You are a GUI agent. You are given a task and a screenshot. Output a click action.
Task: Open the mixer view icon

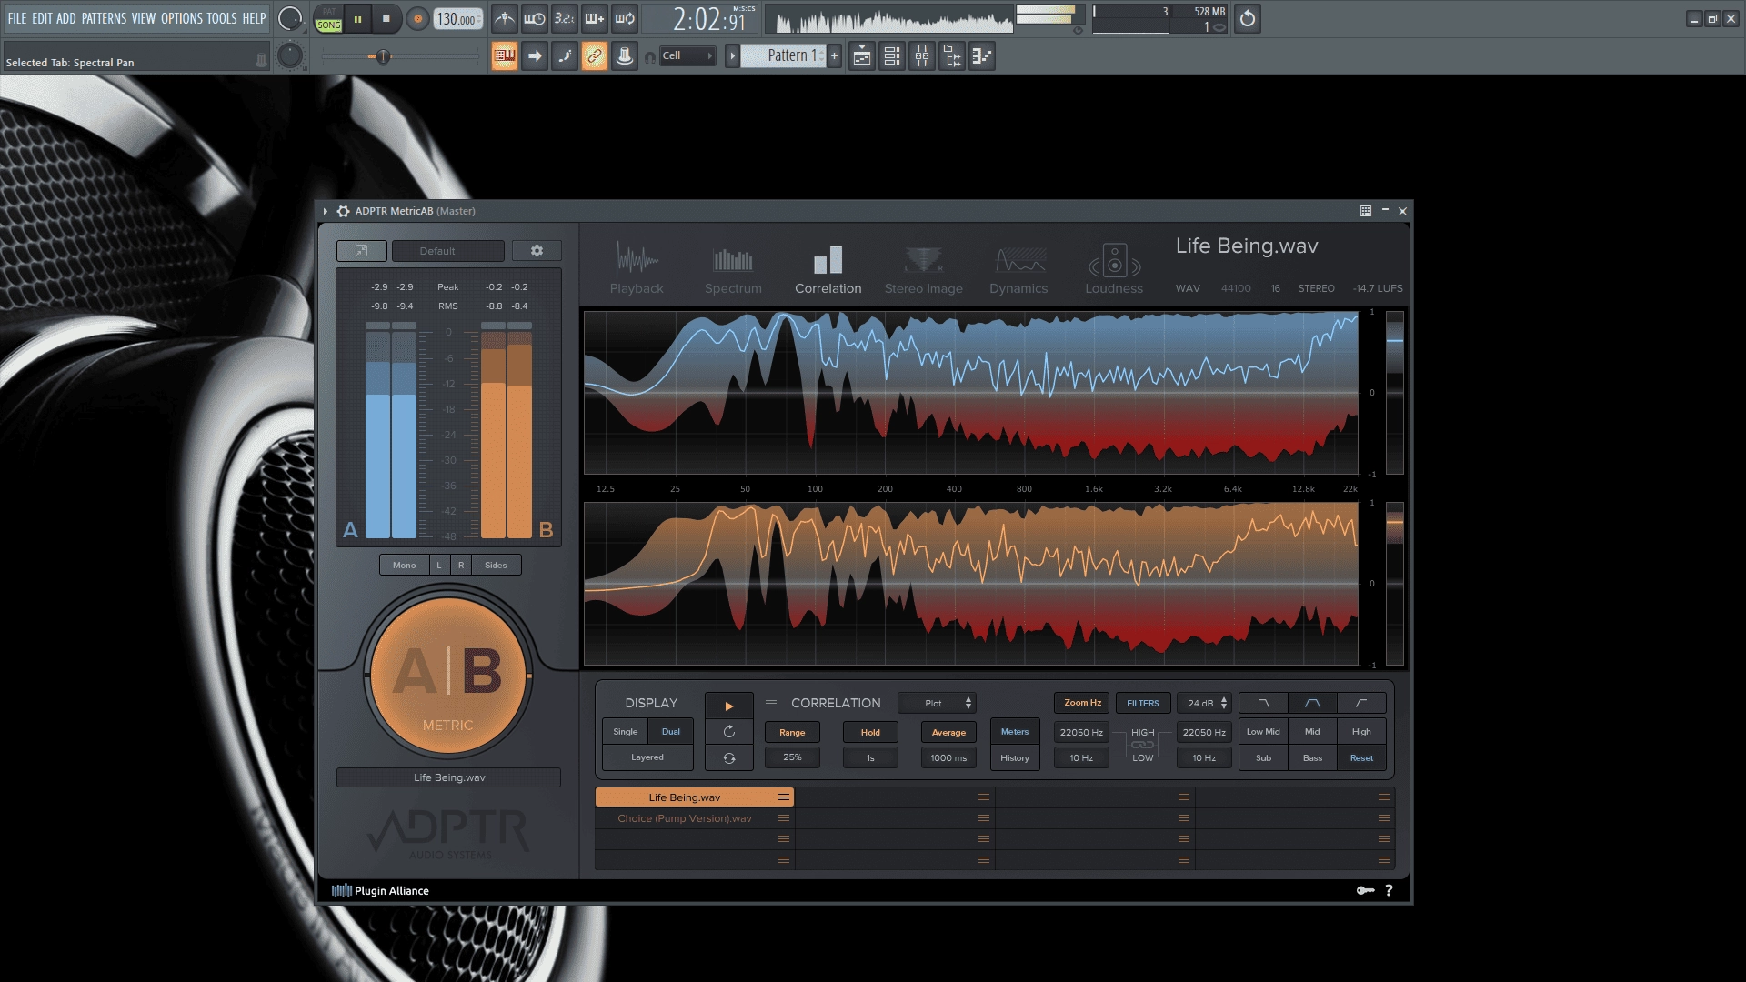pyautogui.click(x=922, y=56)
